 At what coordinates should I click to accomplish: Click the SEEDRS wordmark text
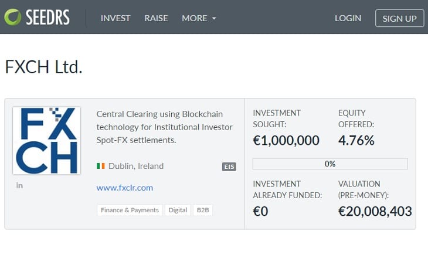[47, 17]
